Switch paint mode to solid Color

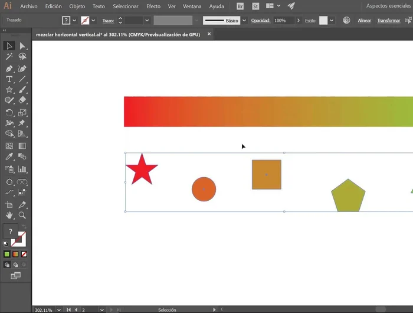click(x=7, y=254)
